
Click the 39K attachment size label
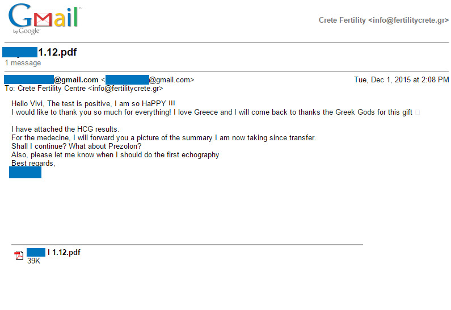coord(33,261)
